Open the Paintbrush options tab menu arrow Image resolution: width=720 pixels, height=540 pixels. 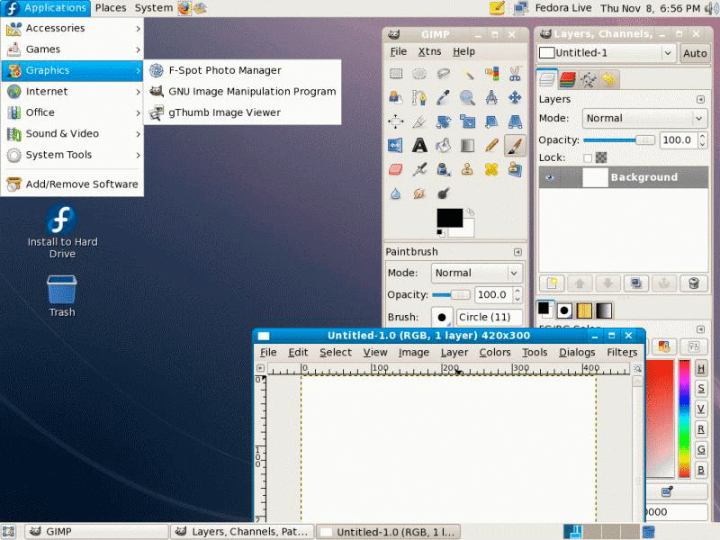click(x=517, y=252)
